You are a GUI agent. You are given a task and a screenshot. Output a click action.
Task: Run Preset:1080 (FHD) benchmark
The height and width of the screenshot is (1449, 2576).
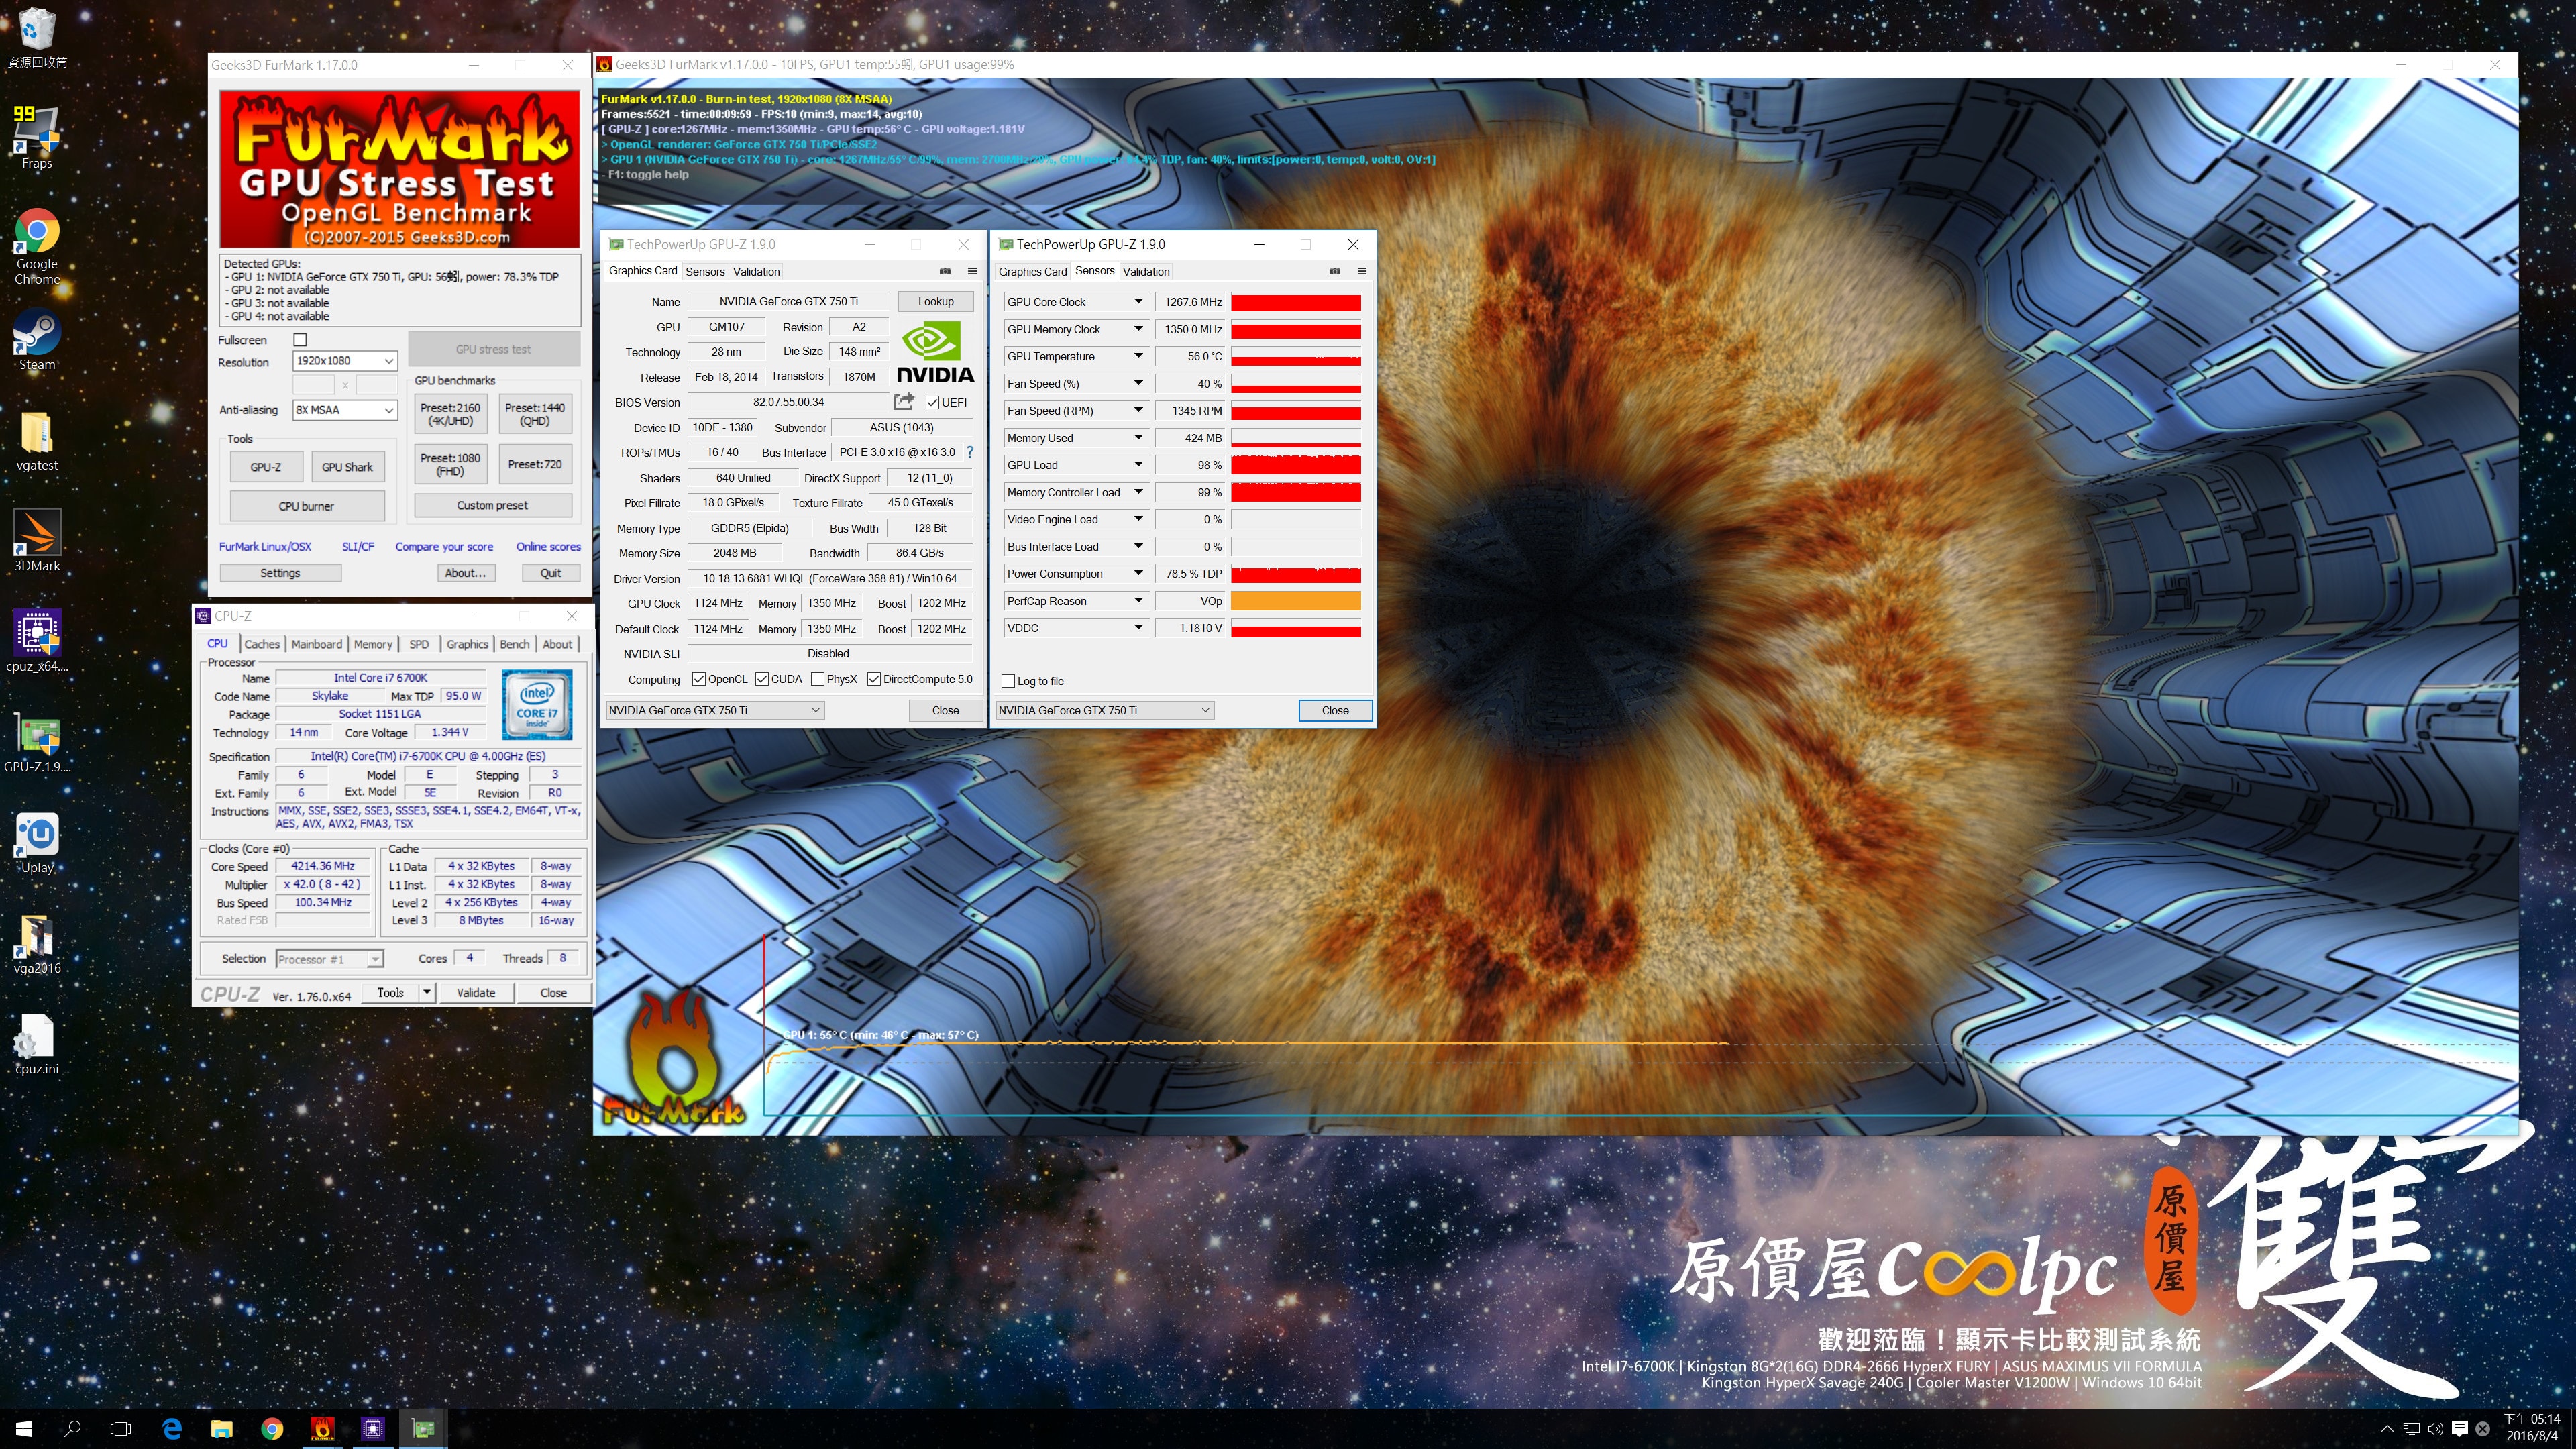[450, 464]
